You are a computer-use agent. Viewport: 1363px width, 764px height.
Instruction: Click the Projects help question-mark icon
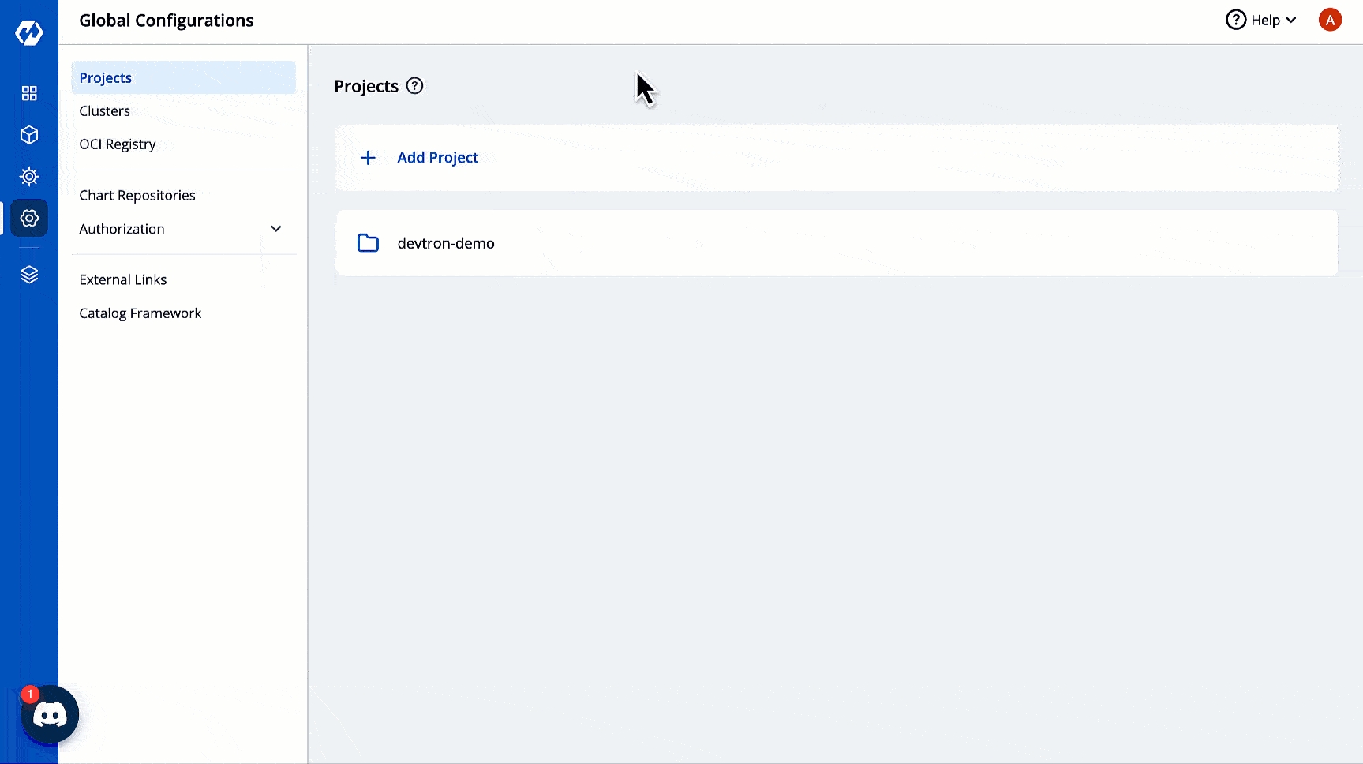pos(414,86)
